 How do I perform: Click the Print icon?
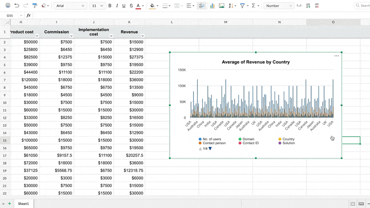[x=7, y=6]
